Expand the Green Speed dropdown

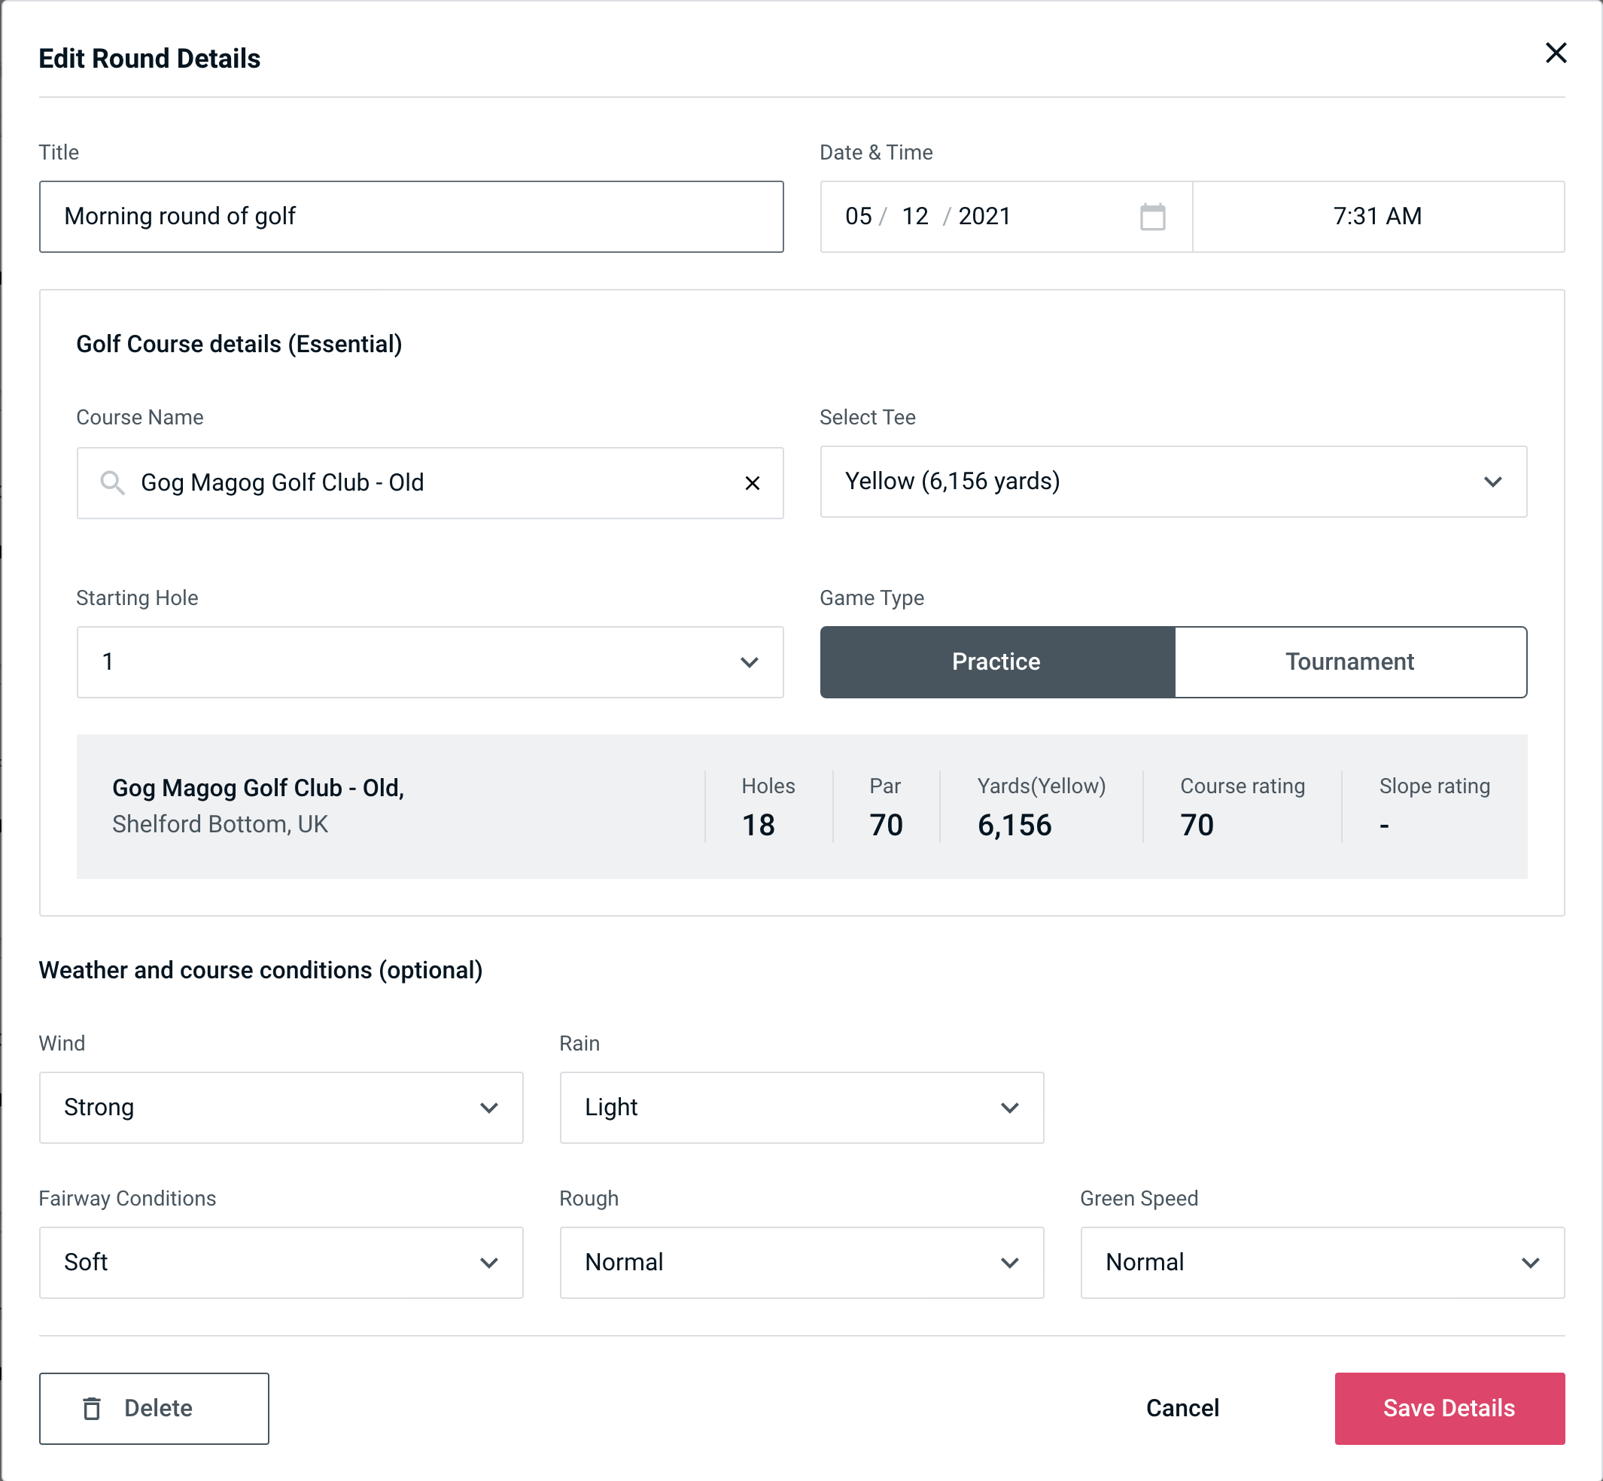pyautogui.click(x=1321, y=1262)
